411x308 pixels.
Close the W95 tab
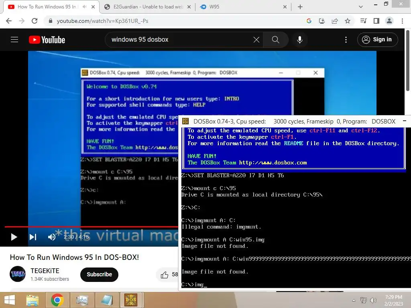click(285, 7)
